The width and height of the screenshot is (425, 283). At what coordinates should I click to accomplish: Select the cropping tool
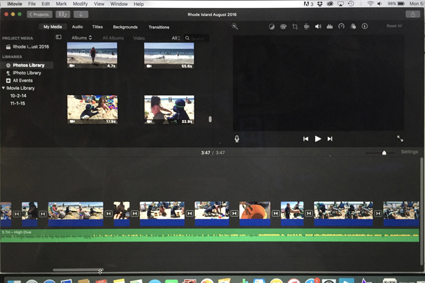[x=294, y=27]
